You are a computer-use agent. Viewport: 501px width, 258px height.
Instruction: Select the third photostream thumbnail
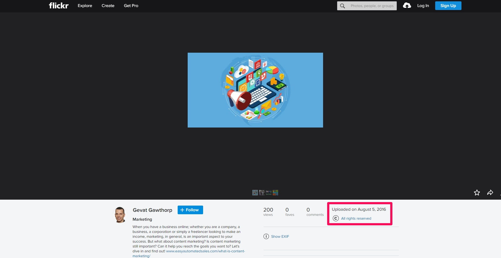tap(269, 193)
